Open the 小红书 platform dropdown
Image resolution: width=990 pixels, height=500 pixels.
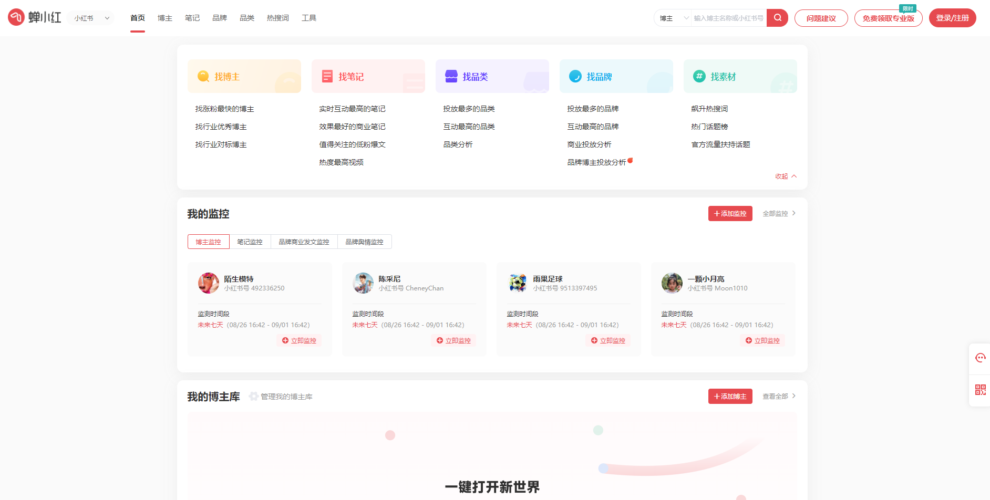91,18
